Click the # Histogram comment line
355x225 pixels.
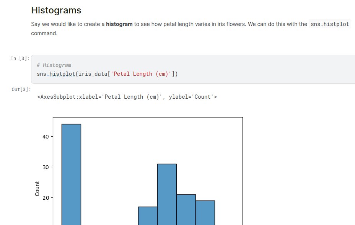tap(54, 65)
